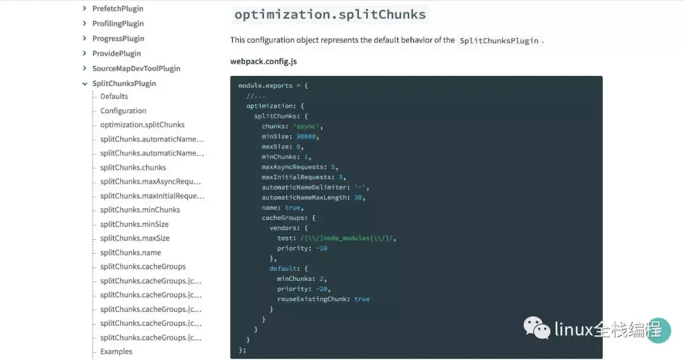Click the optimization.splitChunks page heading
The image size is (684, 360).
pyautogui.click(x=330, y=15)
